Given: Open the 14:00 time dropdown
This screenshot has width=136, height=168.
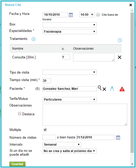Looking at the screenshot, I should [87, 15].
